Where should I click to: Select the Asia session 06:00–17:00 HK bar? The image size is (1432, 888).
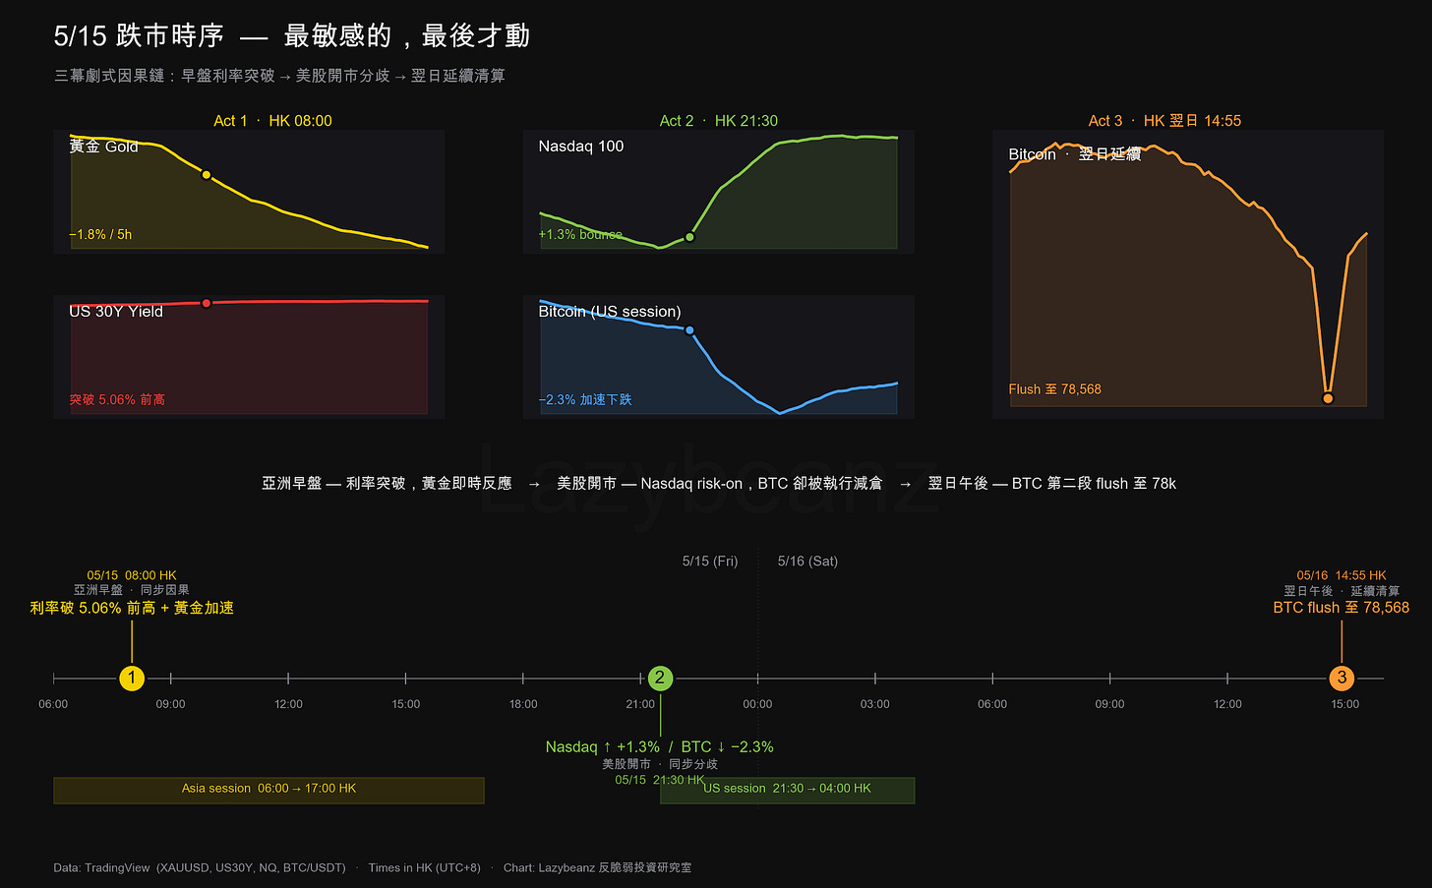pos(268,791)
